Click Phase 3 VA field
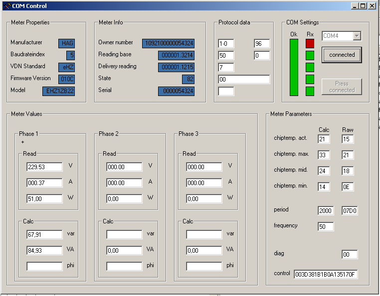This screenshot has width=380, height=296. [x=204, y=251]
